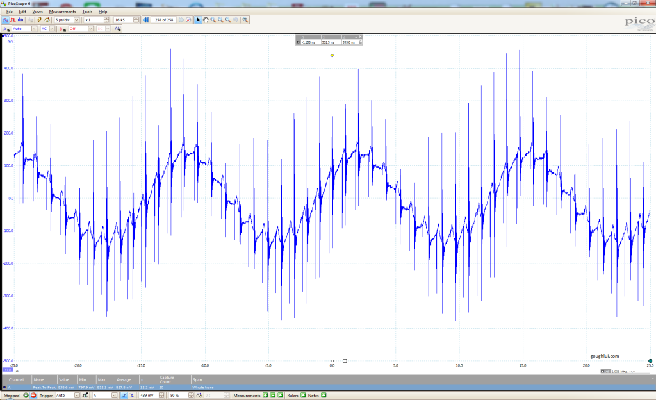Select the hand pan tool
The width and height of the screenshot is (656, 400).
(x=206, y=20)
